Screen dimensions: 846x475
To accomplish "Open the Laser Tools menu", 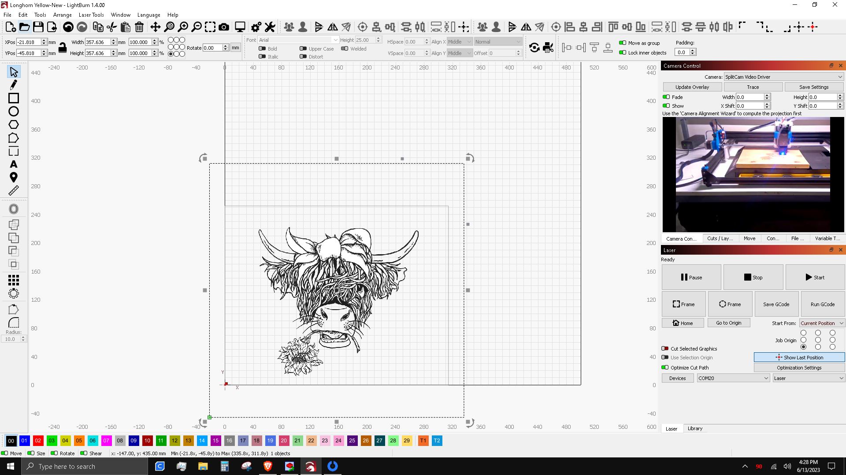I will point(91,15).
